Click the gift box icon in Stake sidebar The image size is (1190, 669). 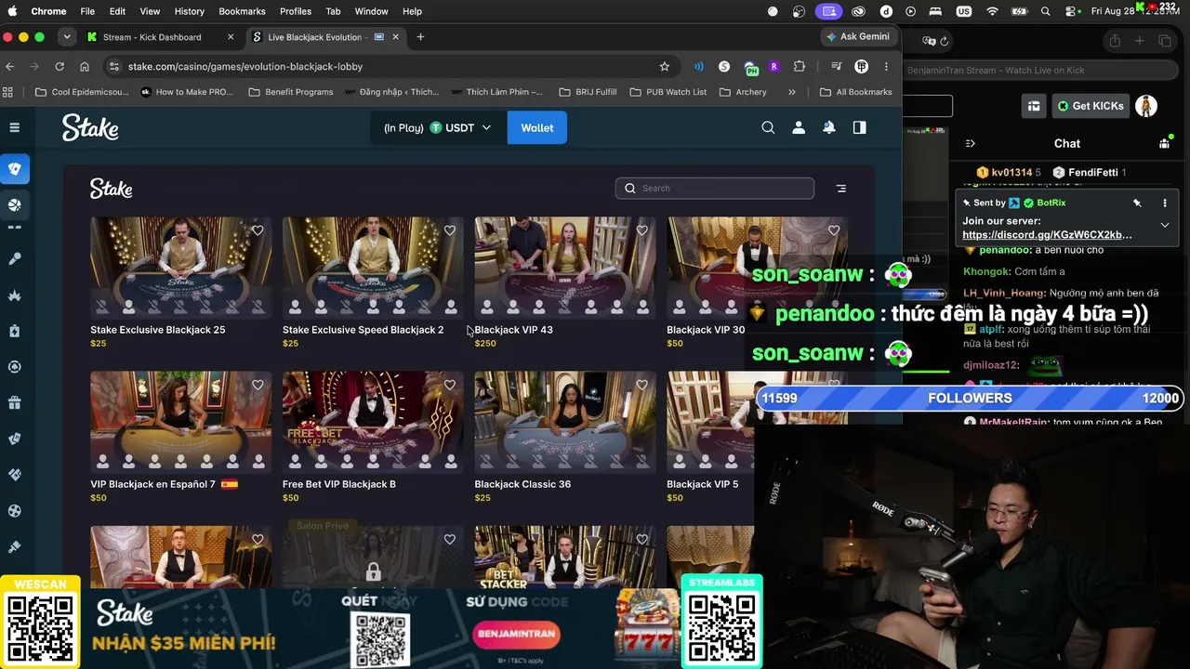pyautogui.click(x=15, y=402)
